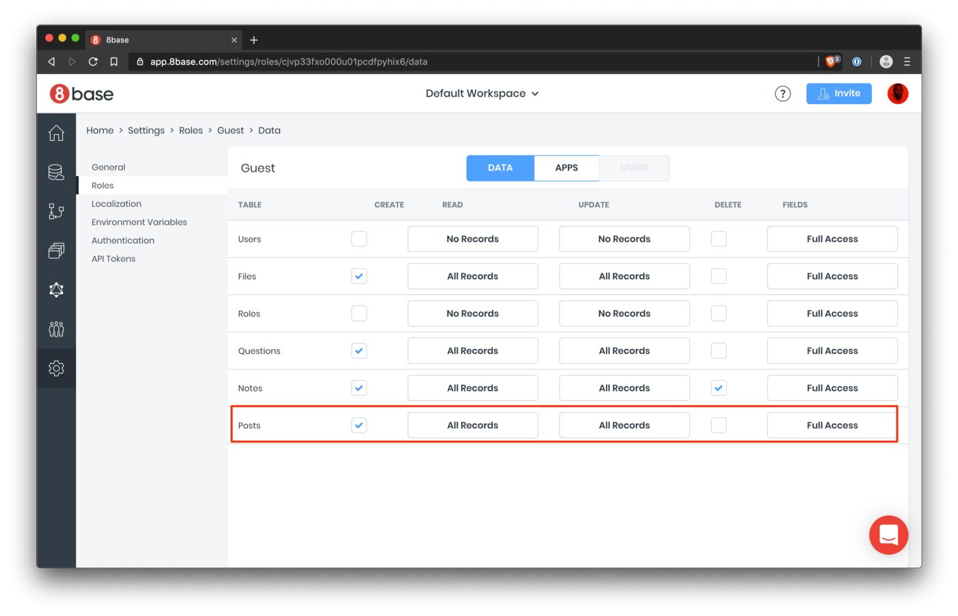Open Fields access selector for Posts

point(832,425)
